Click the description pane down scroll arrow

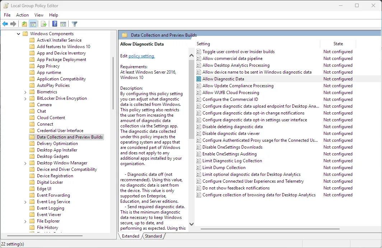[x=191, y=224]
